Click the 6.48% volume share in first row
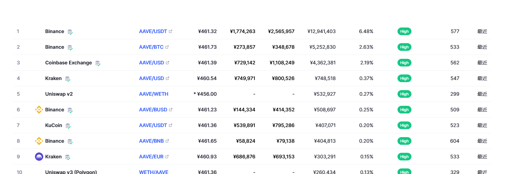Image resolution: width=506 pixels, height=174 pixels. pos(366,31)
